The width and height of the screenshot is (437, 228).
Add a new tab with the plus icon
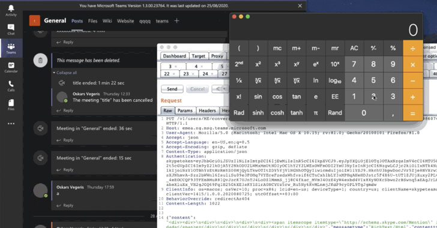(x=176, y=20)
